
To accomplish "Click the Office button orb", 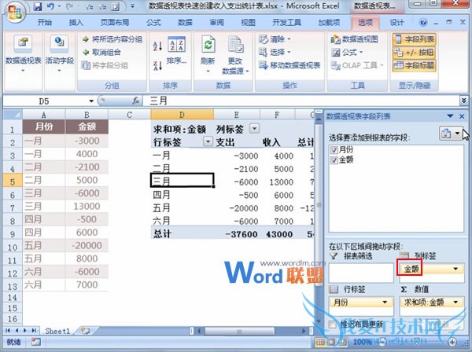I will [x=14, y=13].
